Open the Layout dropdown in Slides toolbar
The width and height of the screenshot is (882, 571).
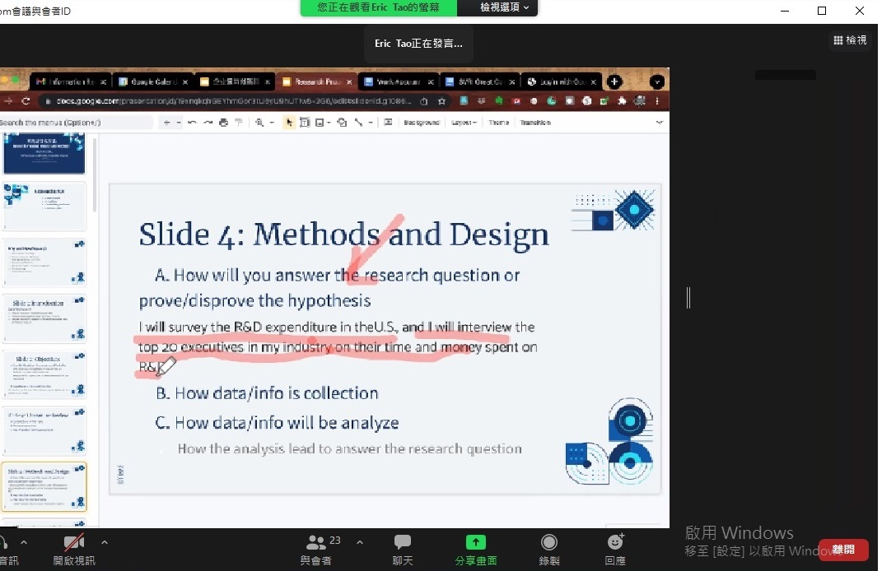464,123
